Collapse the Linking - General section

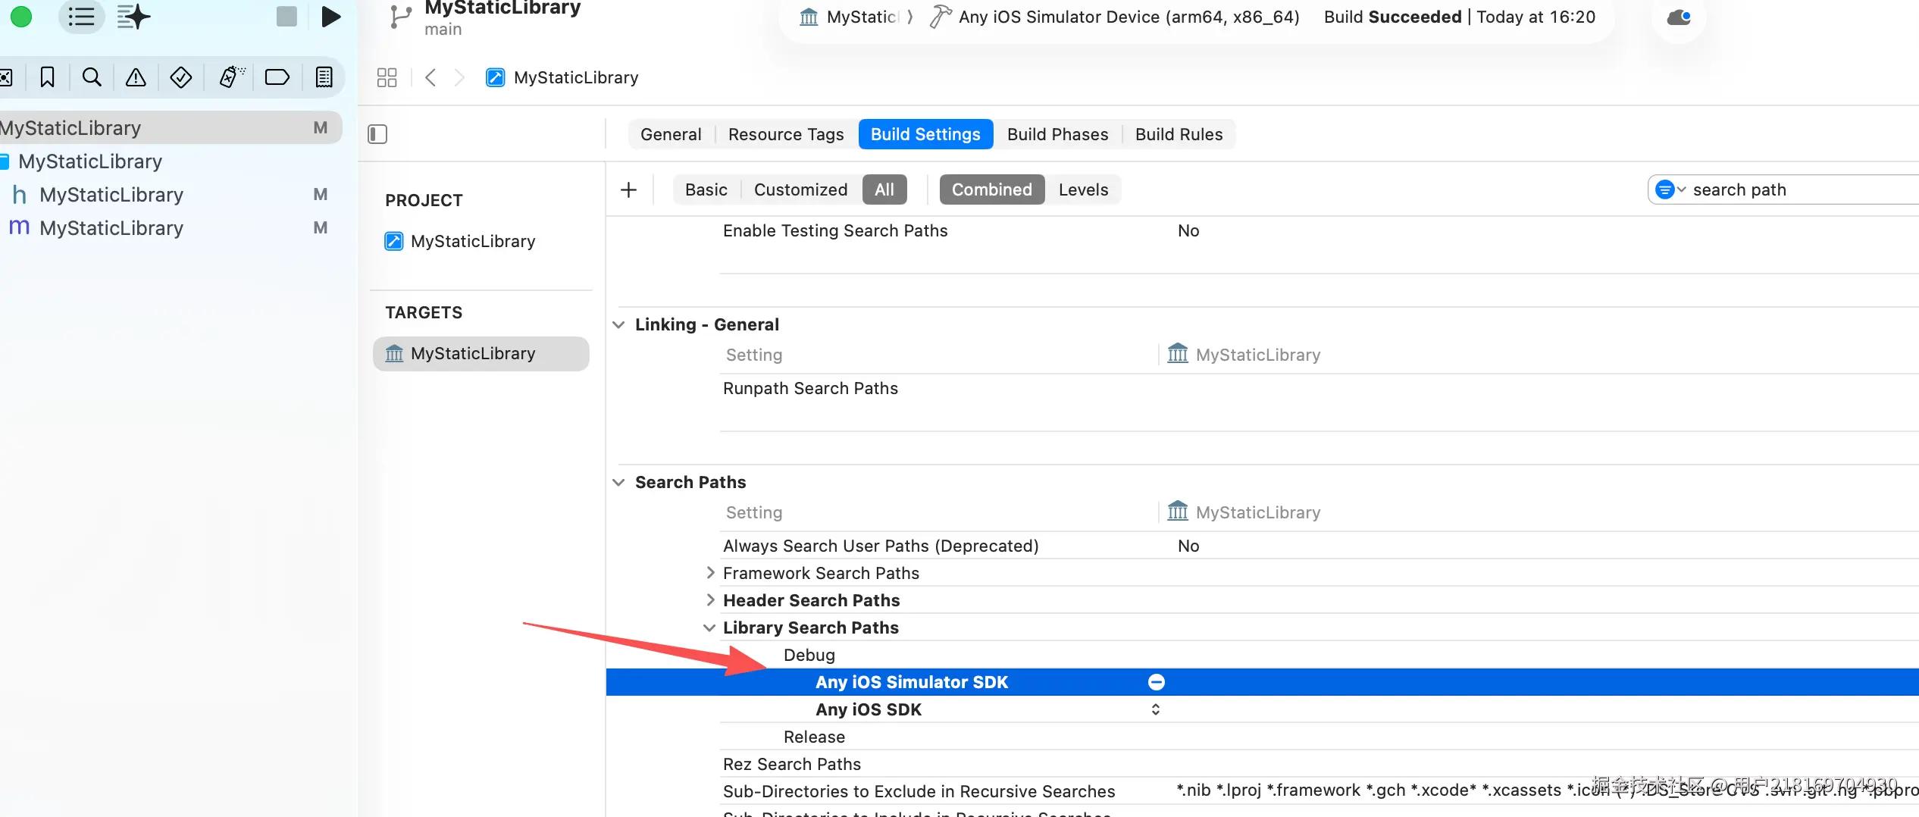pyautogui.click(x=618, y=324)
